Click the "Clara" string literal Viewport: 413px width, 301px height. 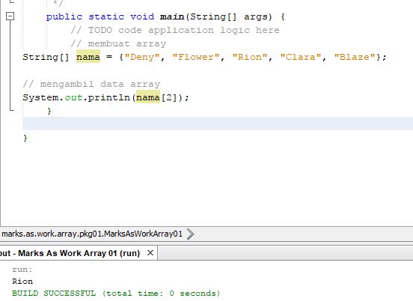(x=301, y=57)
